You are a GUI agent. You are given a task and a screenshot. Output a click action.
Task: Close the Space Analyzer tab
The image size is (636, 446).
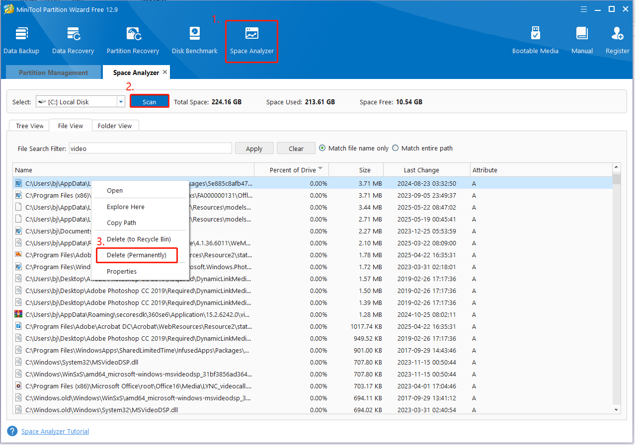[x=165, y=72]
